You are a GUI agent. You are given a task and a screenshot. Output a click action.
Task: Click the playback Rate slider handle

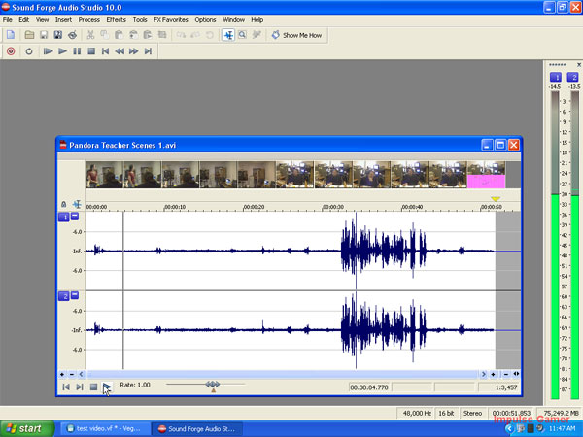click(213, 386)
